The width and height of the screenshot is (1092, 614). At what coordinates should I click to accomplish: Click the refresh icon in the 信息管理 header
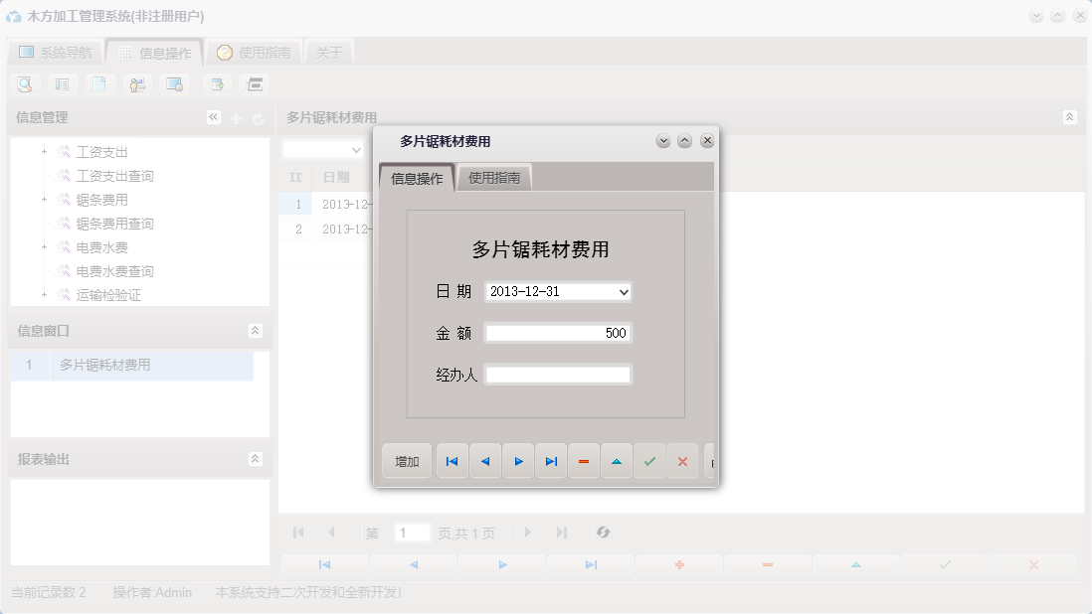[x=257, y=117]
